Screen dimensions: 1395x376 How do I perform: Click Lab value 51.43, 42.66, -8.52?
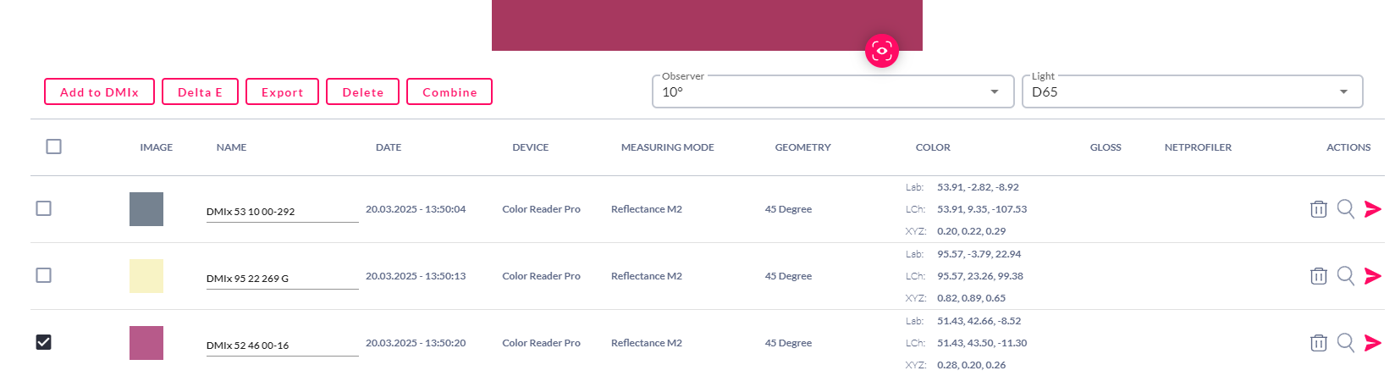pos(979,321)
